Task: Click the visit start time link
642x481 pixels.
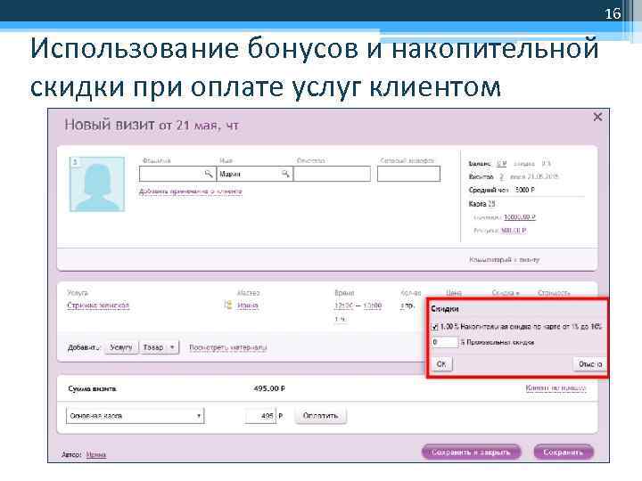Action: tap(343, 306)
